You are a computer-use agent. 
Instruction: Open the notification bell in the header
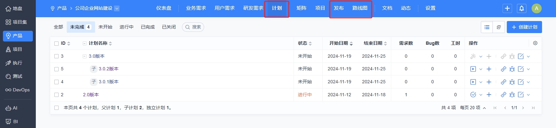coord(521,8)
